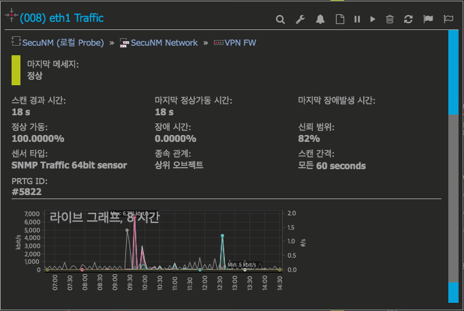Go to SecuNM Network breadcrumb
This screenshot has width=464, height=311.
click(164, 43)
